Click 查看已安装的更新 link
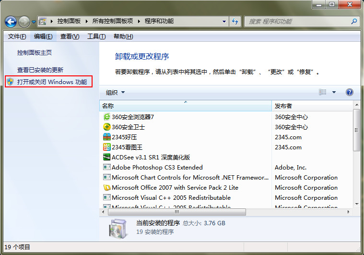Screen dimensions: 364x255 click(40, 70)
